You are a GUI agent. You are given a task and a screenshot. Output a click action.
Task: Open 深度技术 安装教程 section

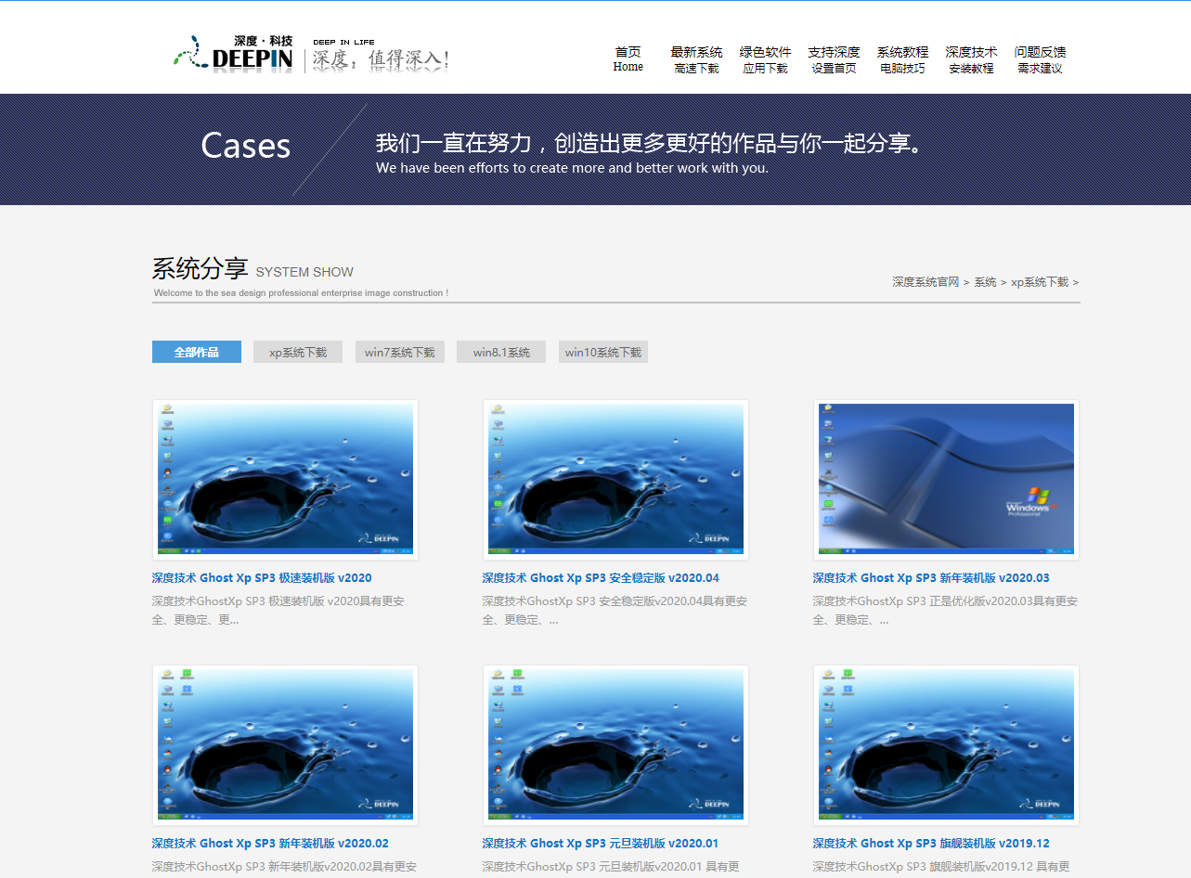[971, 59]
